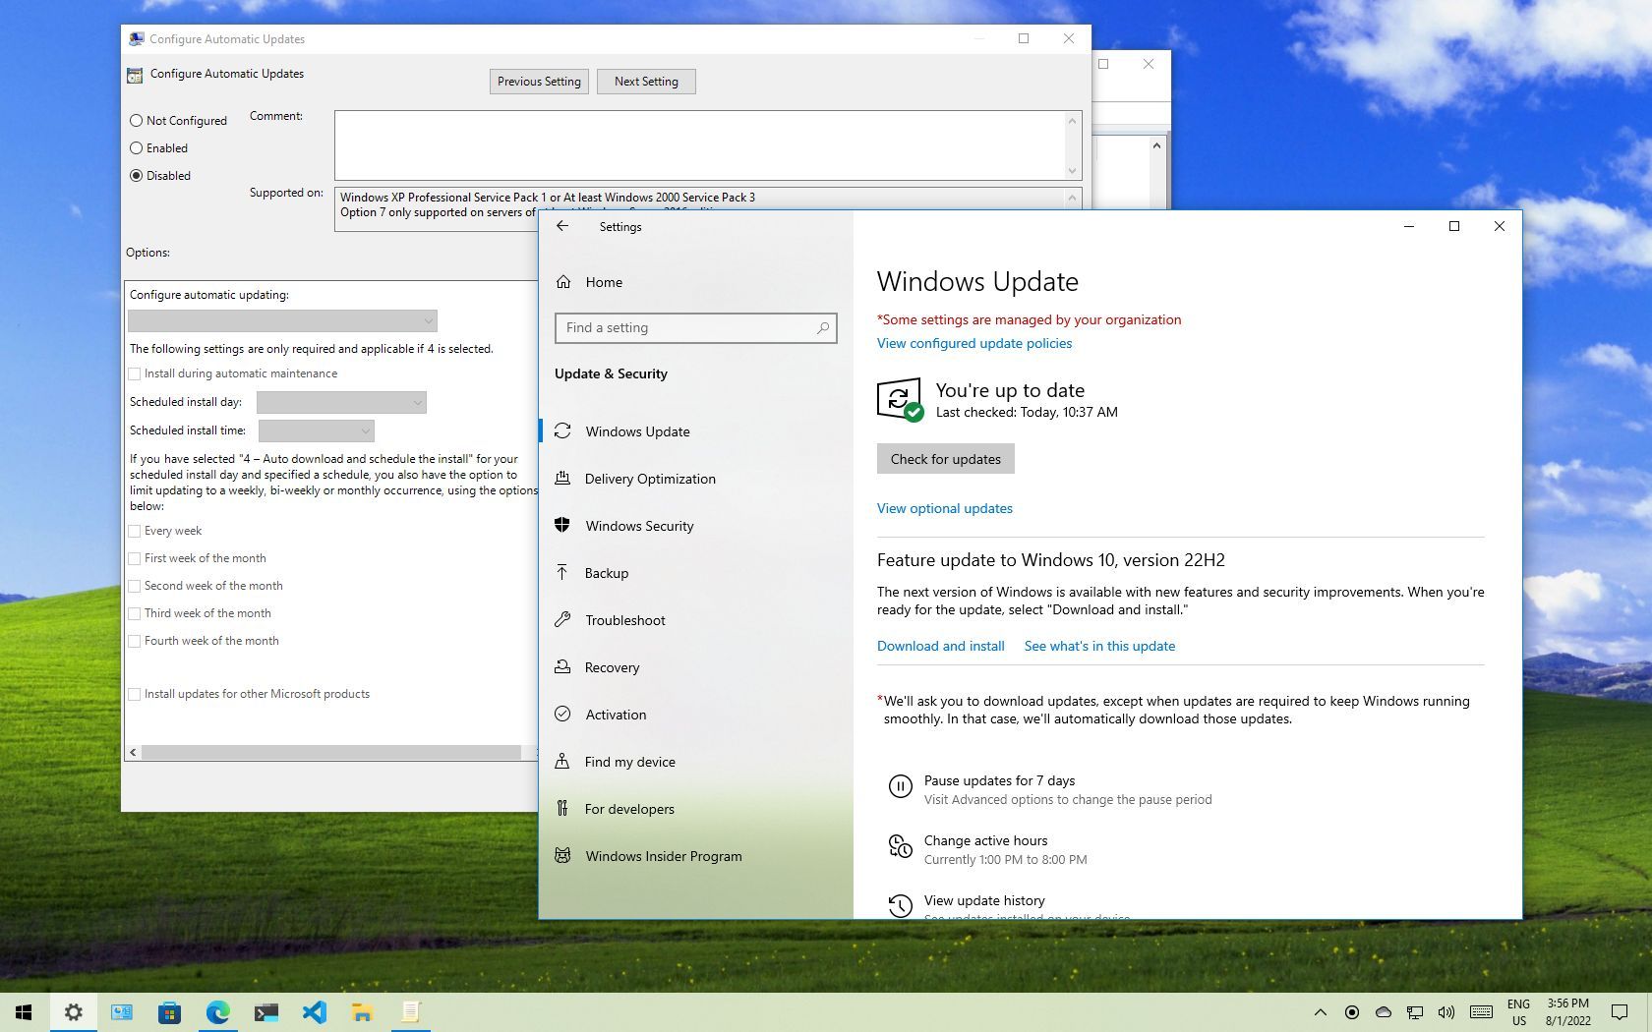Image resolution: width=1652 pixels, height=1032 pixels.
Task: Select the Disabled radio button
Action: (136, 175)
